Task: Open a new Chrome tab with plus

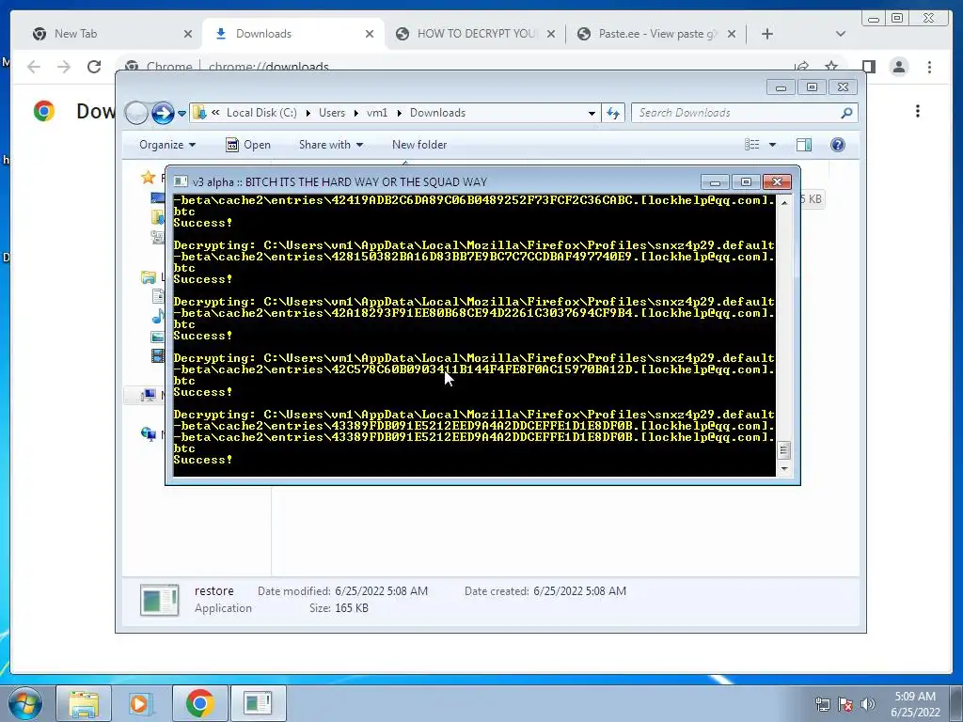Action: pos(767,34)
